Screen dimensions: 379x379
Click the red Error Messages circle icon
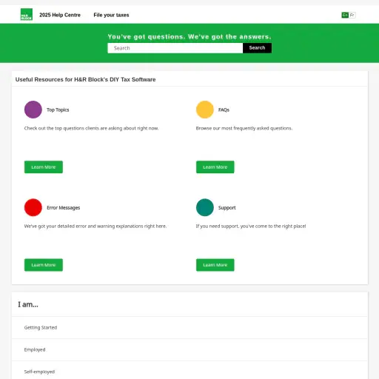tap(33, 207)
